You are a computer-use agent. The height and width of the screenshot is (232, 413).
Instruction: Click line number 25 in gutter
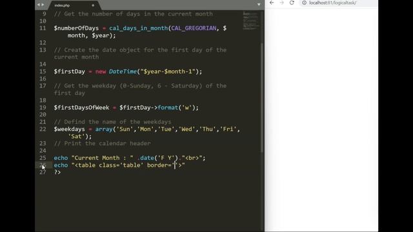pyautogui.click(x=43, y=158)
